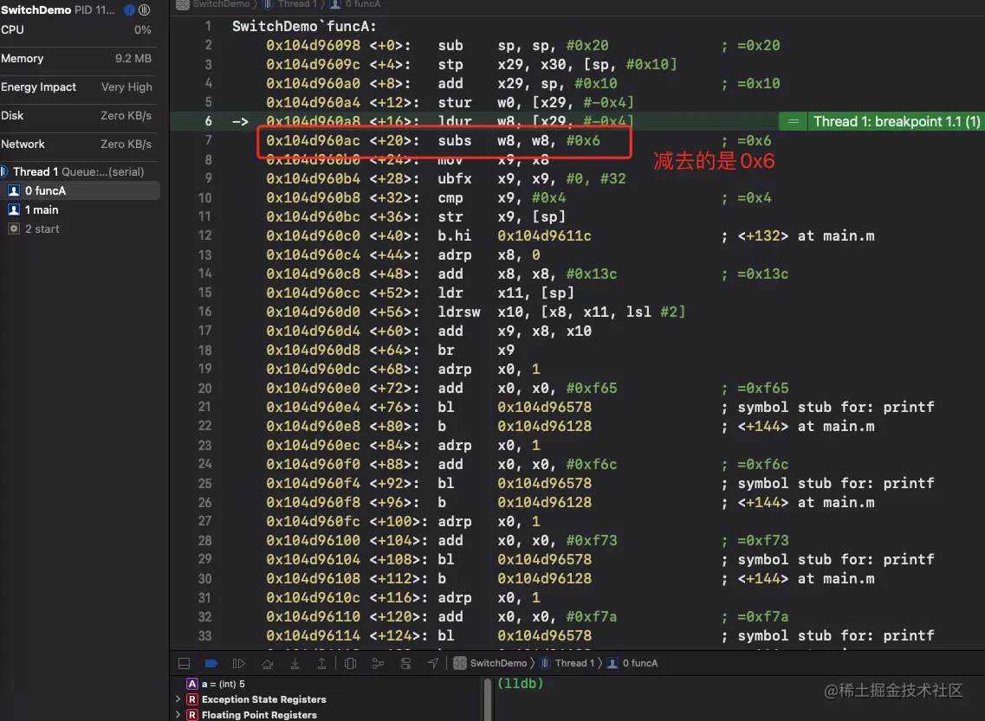Open the Network gauge report
Viewport: 985px width, 721px height.
(76, 145)
